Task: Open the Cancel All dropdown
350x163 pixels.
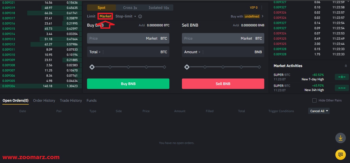Action: [x=319, y=111]
